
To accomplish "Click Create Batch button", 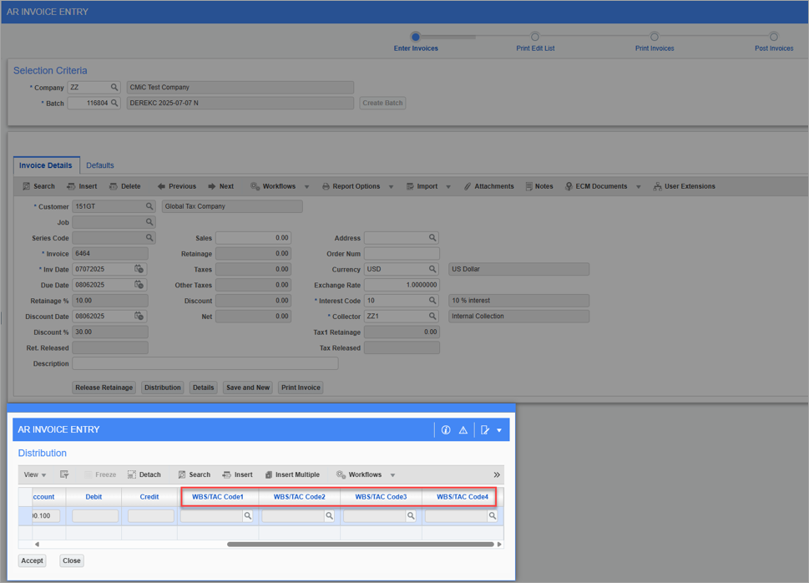I will (382, 103).
